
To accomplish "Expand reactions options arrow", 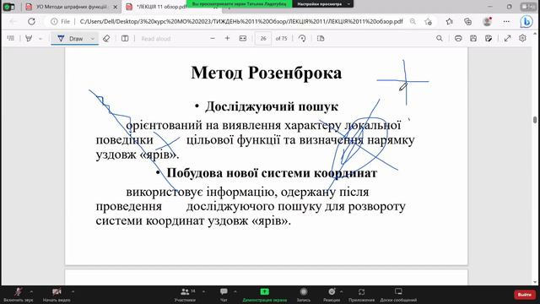I will coord(341,291).
